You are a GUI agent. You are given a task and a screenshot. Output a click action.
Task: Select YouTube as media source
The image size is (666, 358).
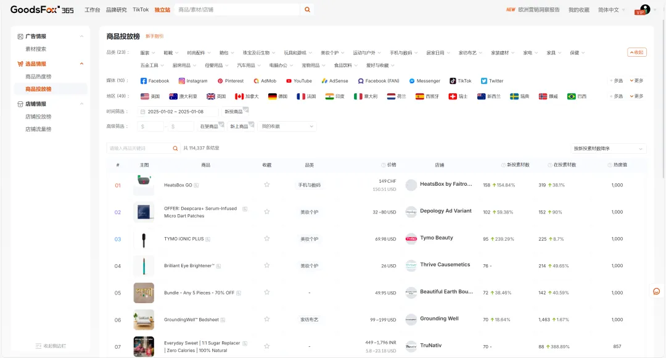point(298,81)
